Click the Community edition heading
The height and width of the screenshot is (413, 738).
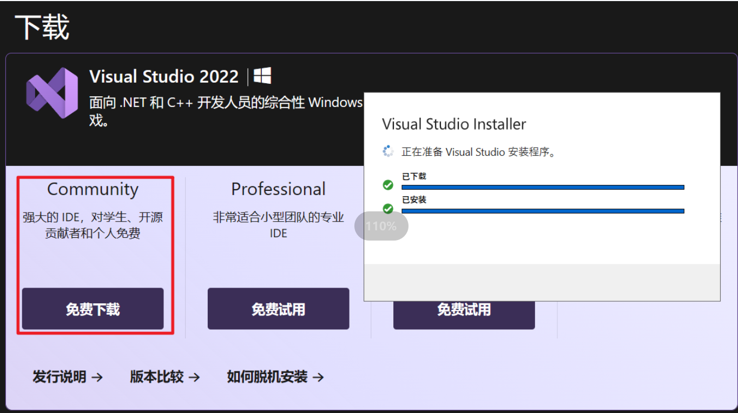[x=93, y=189]
